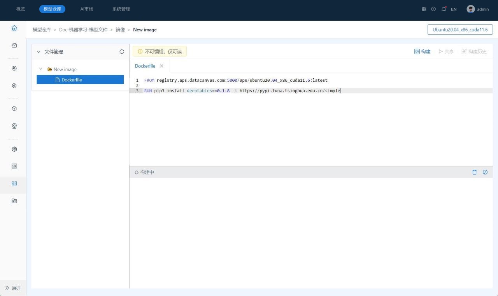The width and height of the screenshot is (498, 296).
Task: Click the home icon in left sidebar
Action: [14, 28]
